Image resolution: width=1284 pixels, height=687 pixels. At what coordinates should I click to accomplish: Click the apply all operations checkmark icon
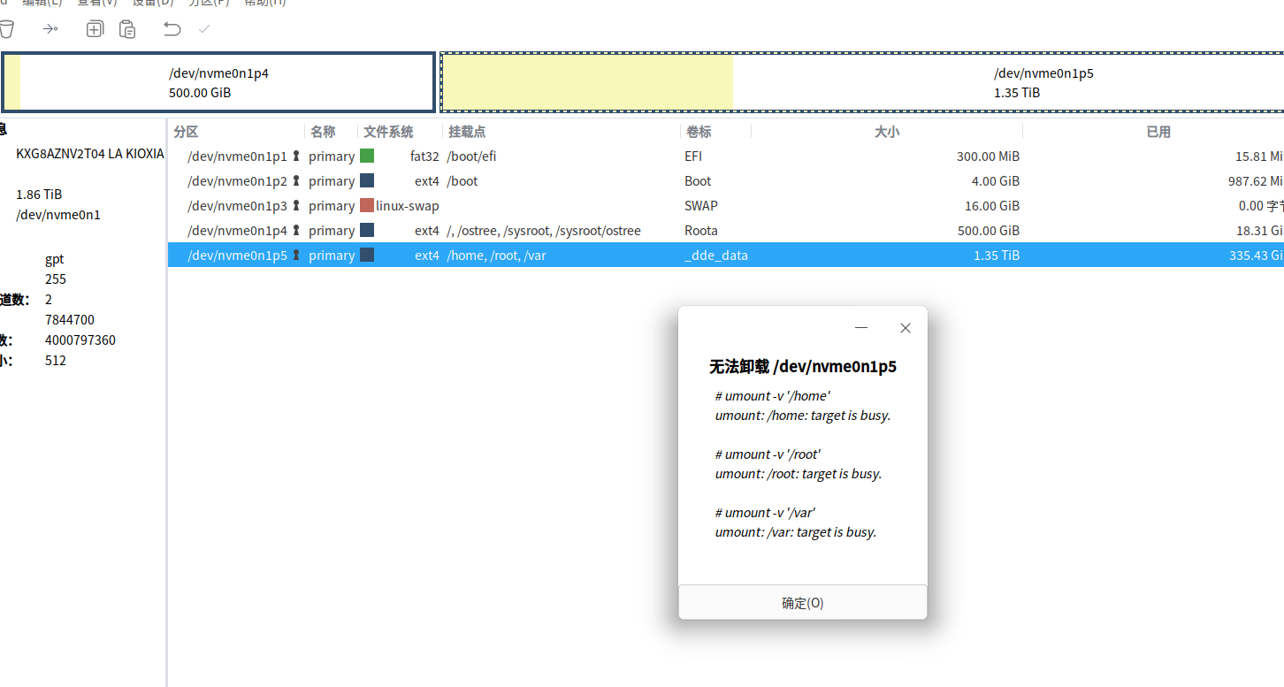[x=204, y=29]
